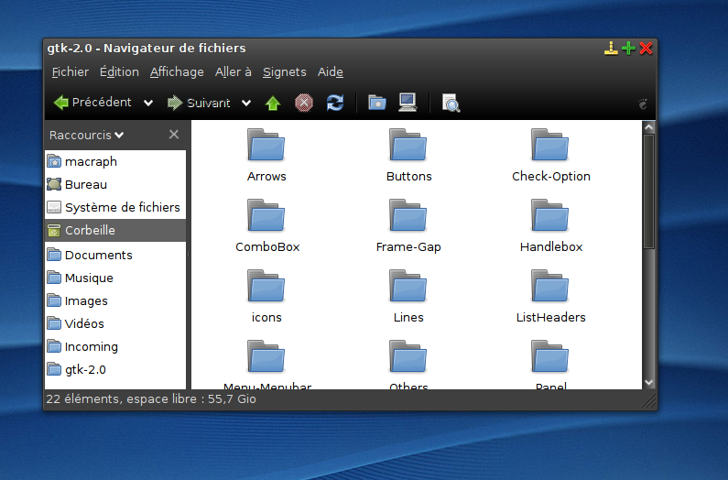Select the Check-Option folder icon
The height and width of the screenshot is (480, 728).
[550, 145]
